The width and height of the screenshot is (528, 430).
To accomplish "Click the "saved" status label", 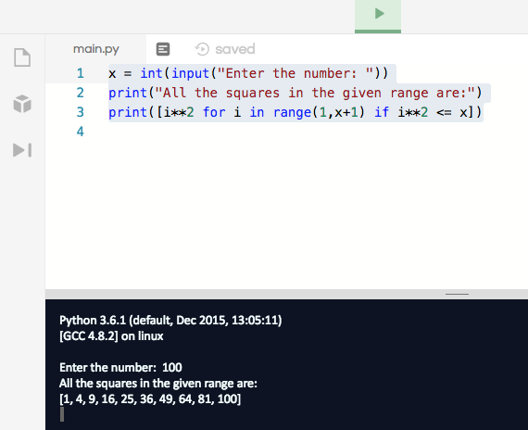I will [x=235, y=49].
